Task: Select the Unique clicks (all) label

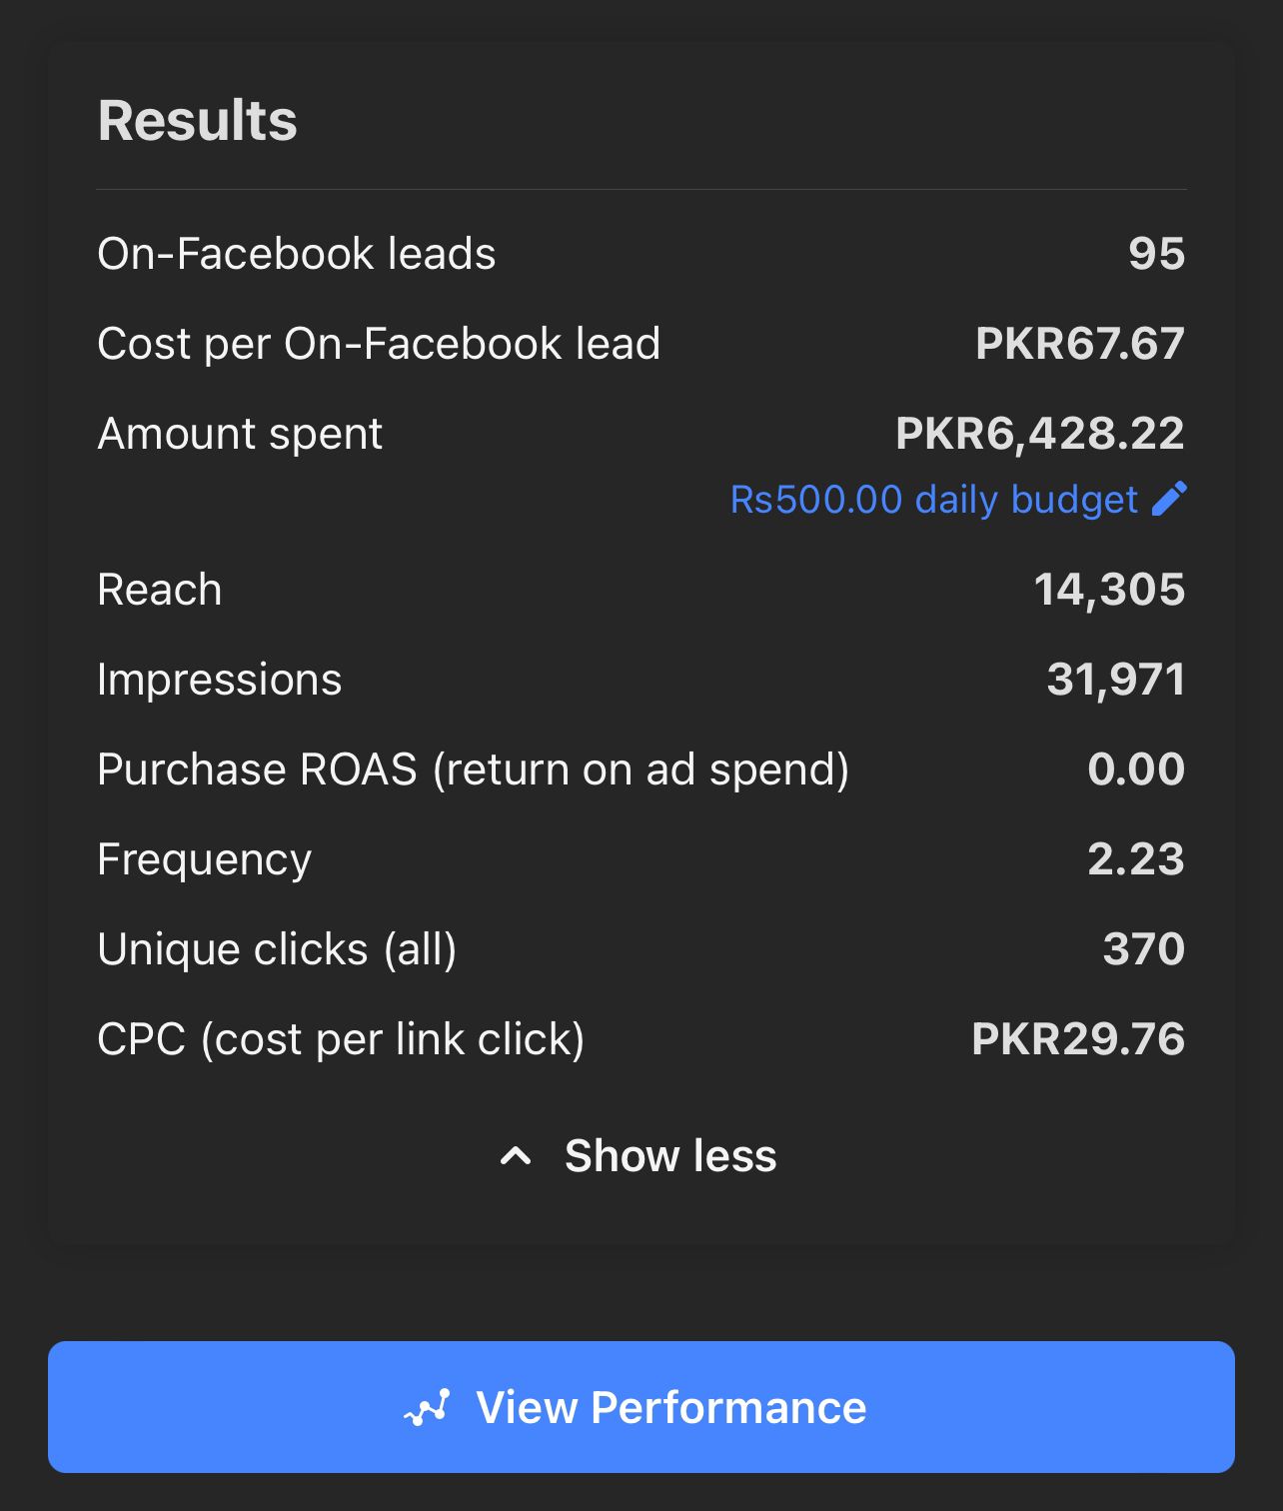Action: pyautogui.click(x=277, y=949)
